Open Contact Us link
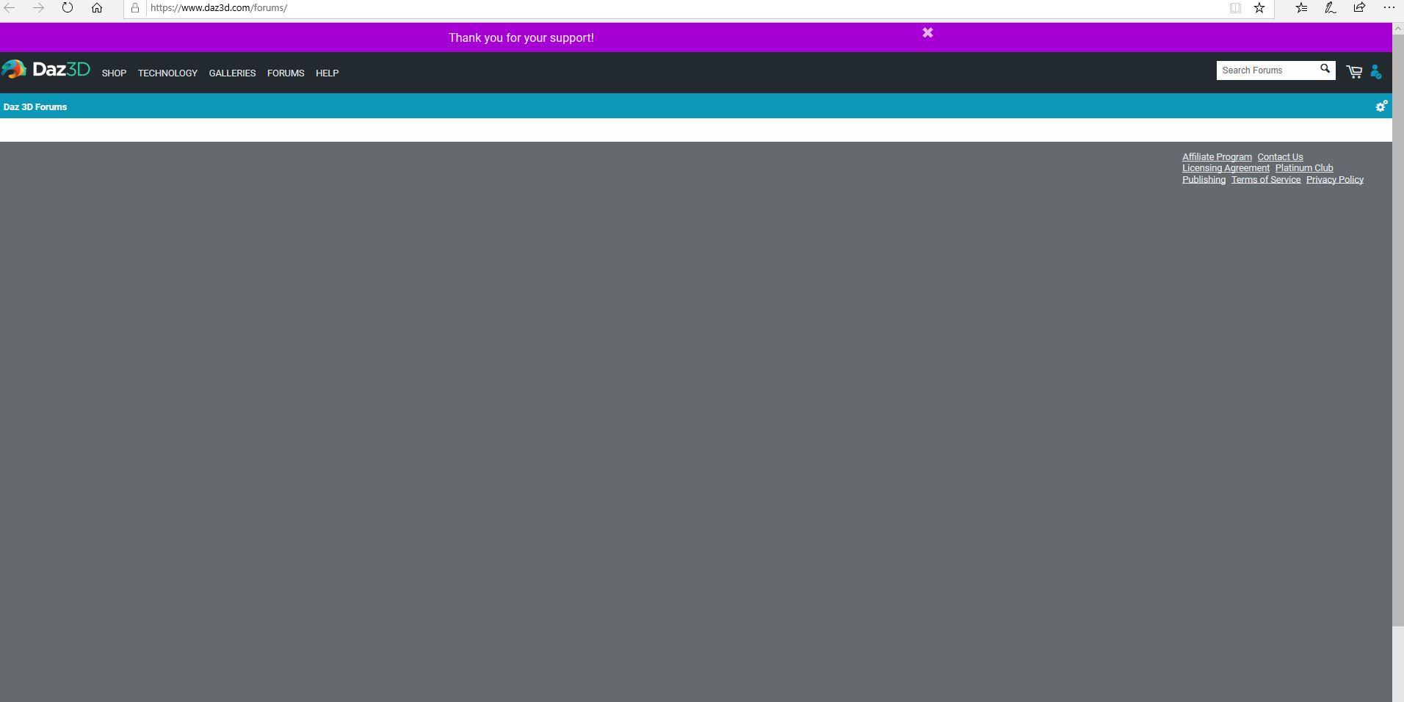 point(1280,157)
